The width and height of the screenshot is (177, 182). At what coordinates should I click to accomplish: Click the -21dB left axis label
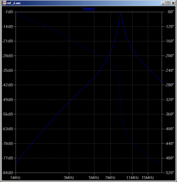click(8, 41)
